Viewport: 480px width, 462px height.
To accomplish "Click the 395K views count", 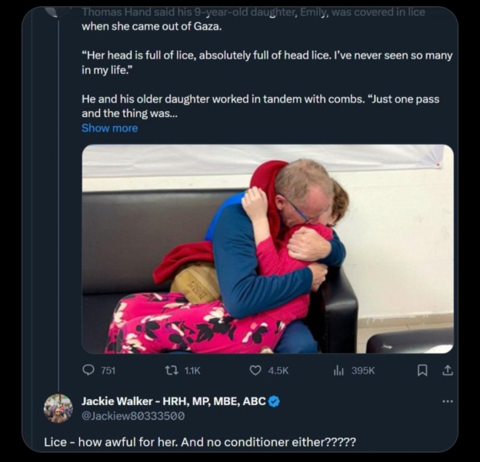I will (x=362, y=370).
